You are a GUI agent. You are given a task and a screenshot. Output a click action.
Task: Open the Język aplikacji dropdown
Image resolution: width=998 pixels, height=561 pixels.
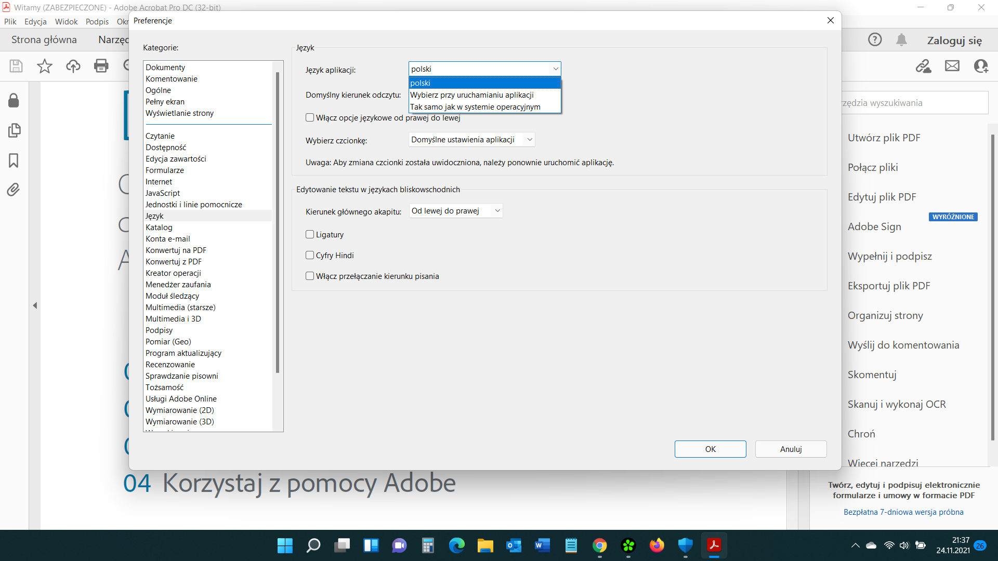[484, 69]
